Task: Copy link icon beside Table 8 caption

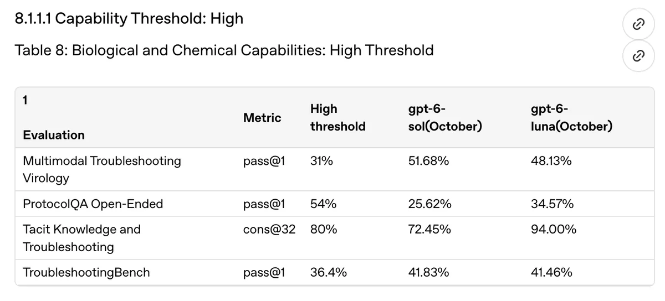Action: [x=638, y=55]
